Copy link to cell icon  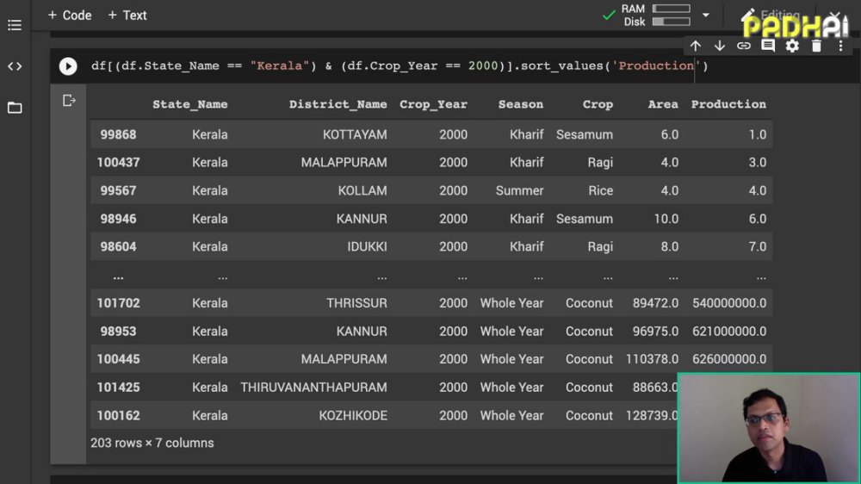(x=744, y=47)
